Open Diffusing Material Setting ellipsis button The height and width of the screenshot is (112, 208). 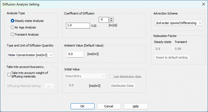point(49,86)
